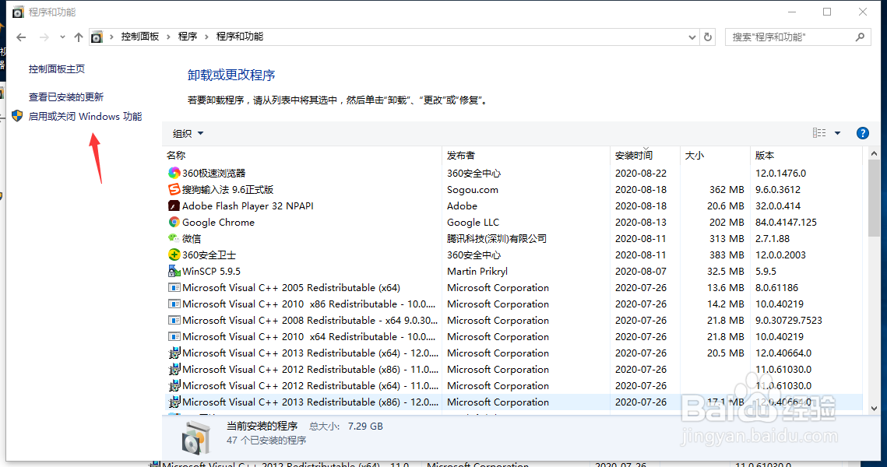Open the 程序 breadcrumb item
Viewport: 887px width, 467px height.
(187, 37)
